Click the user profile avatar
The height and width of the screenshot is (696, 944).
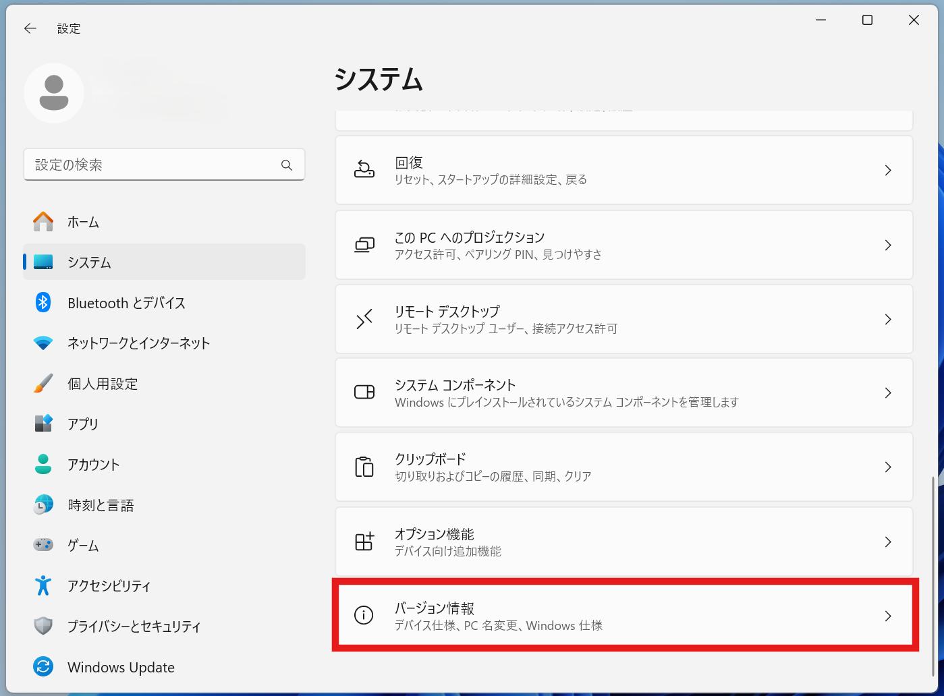pyautogui.click(x=54, y=93)
